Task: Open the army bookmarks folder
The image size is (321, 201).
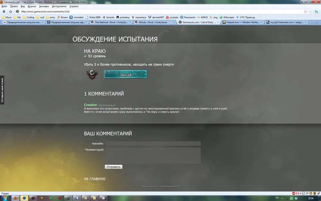Action: (51, 17)
